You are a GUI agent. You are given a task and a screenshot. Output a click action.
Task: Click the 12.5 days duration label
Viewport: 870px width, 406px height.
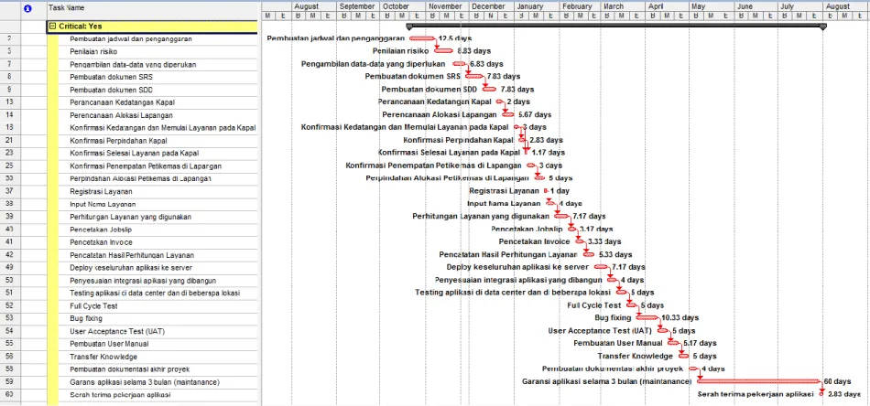click(455, 38)
